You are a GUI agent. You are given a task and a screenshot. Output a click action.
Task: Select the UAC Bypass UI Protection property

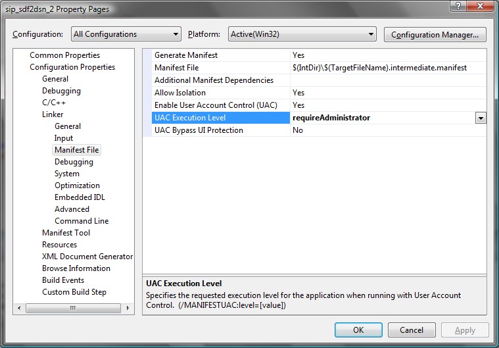pos(221,130)
